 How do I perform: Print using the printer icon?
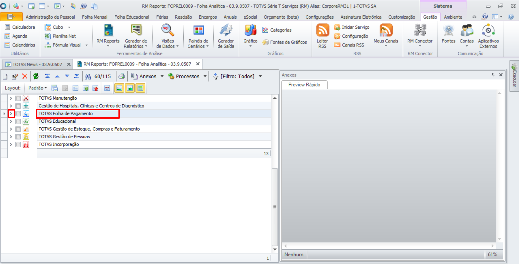tap(122, 76)
